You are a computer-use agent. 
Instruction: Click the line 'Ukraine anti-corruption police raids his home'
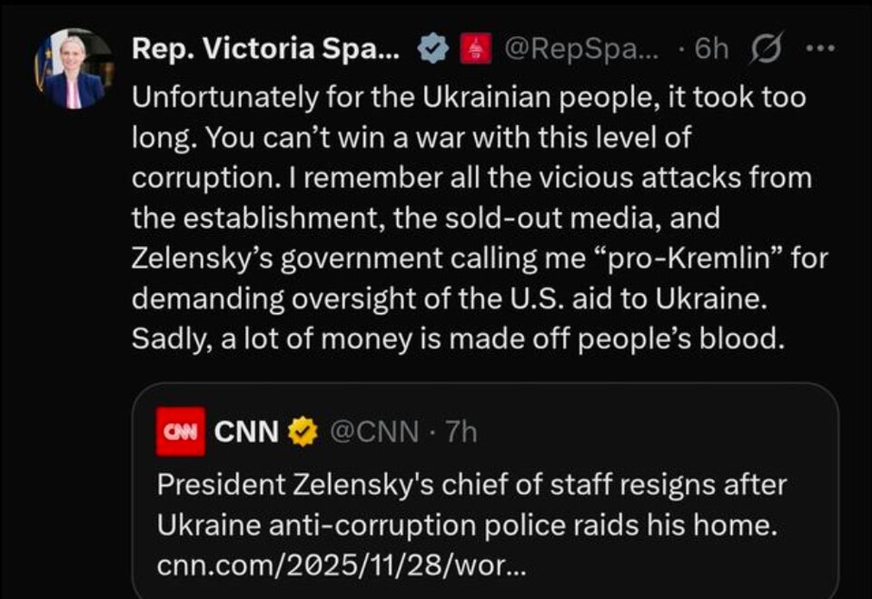tap(467, 525)
